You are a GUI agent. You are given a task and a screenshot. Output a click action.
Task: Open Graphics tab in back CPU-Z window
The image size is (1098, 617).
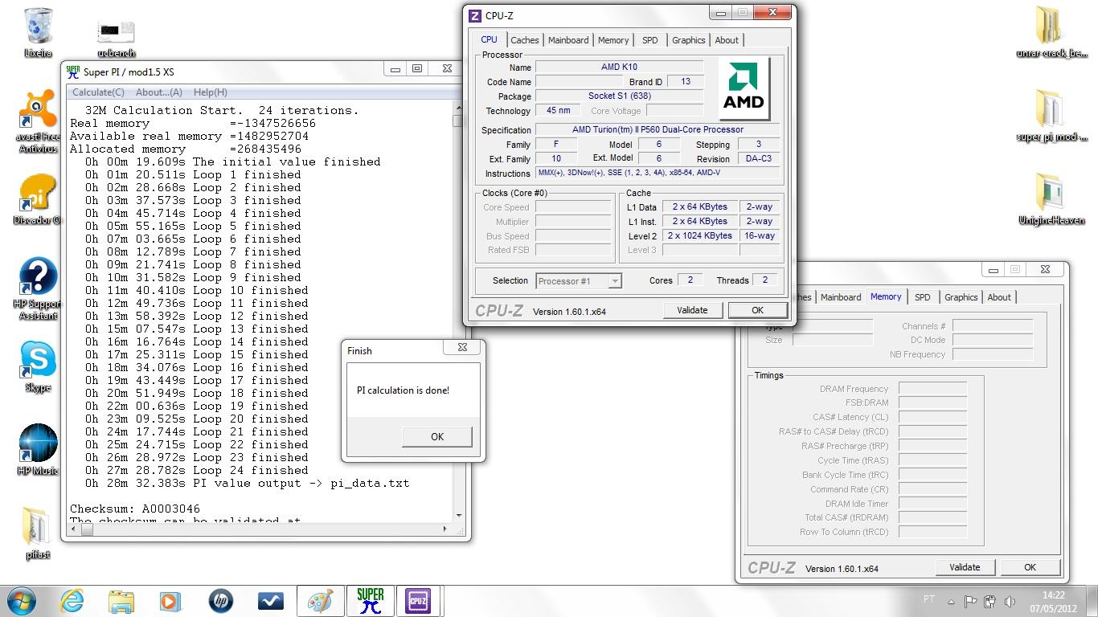click(961, 297)
